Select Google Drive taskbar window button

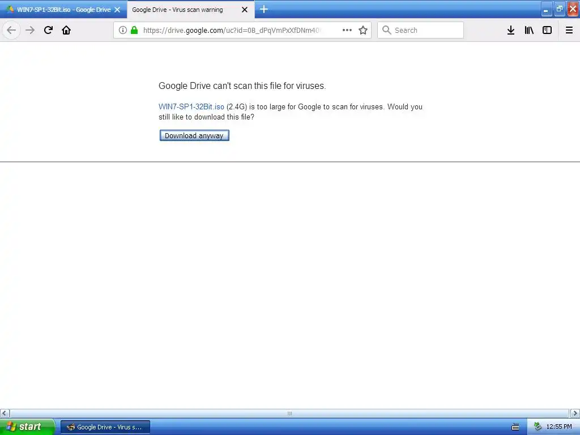(105, 427)
